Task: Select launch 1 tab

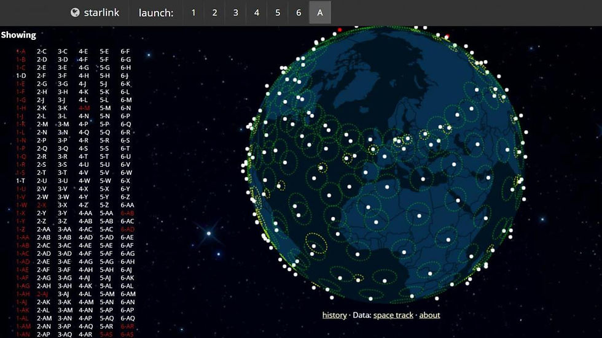Action: click(x=193, y=13)
